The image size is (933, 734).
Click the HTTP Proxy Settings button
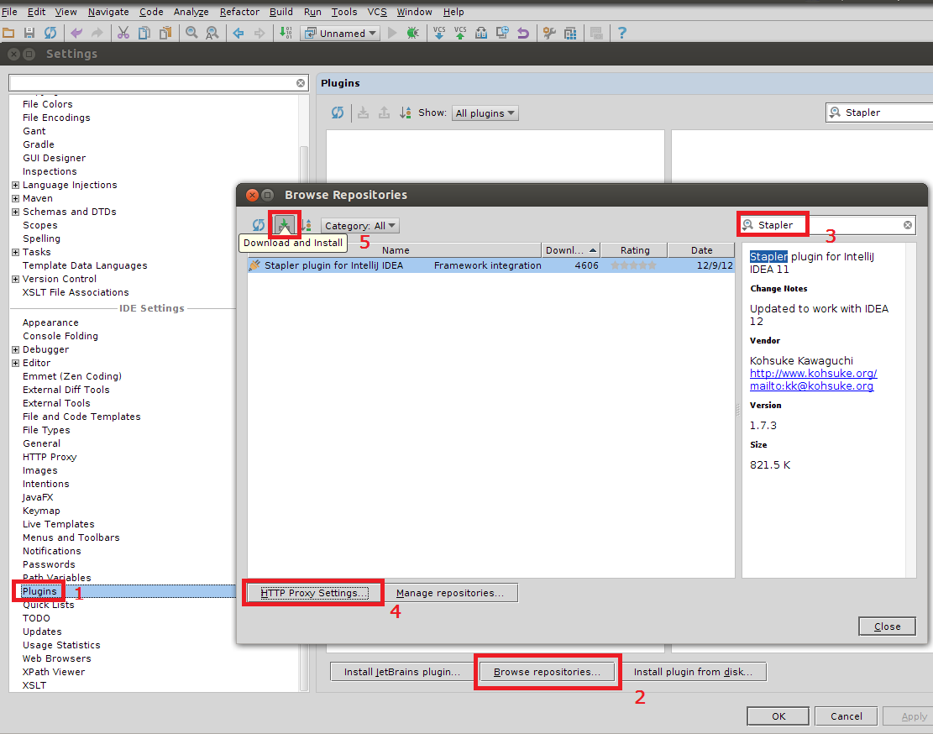tap(313, 593)
